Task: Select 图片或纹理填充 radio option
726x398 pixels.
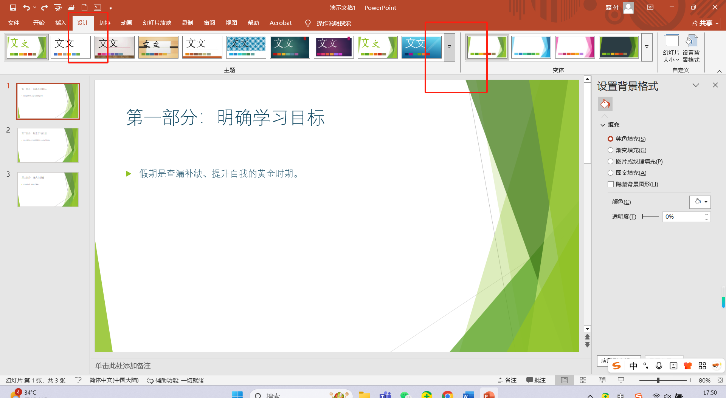Action: click(610, 162)
